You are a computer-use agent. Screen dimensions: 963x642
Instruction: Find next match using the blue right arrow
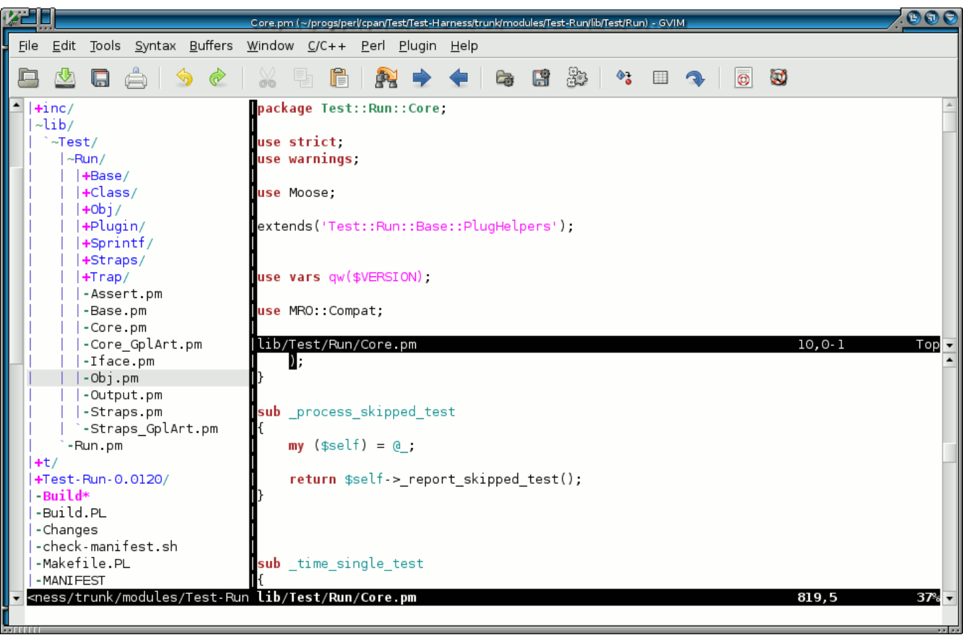422,77
